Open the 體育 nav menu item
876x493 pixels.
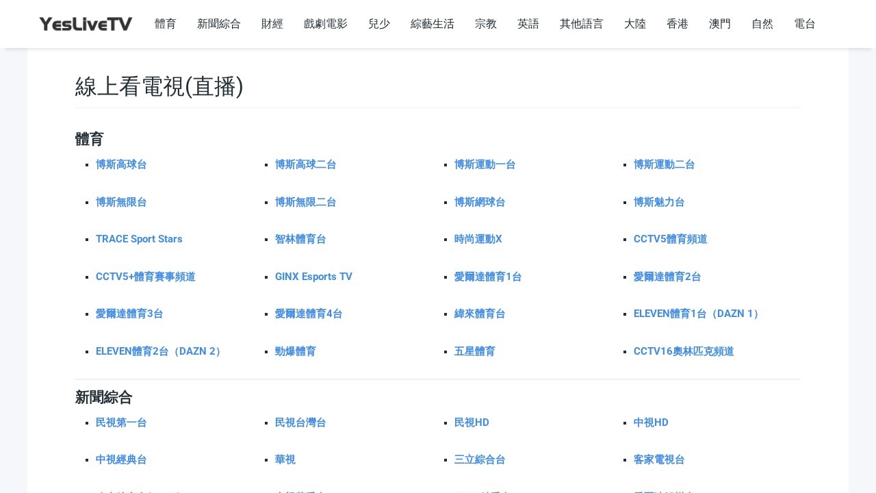(166, 24)
